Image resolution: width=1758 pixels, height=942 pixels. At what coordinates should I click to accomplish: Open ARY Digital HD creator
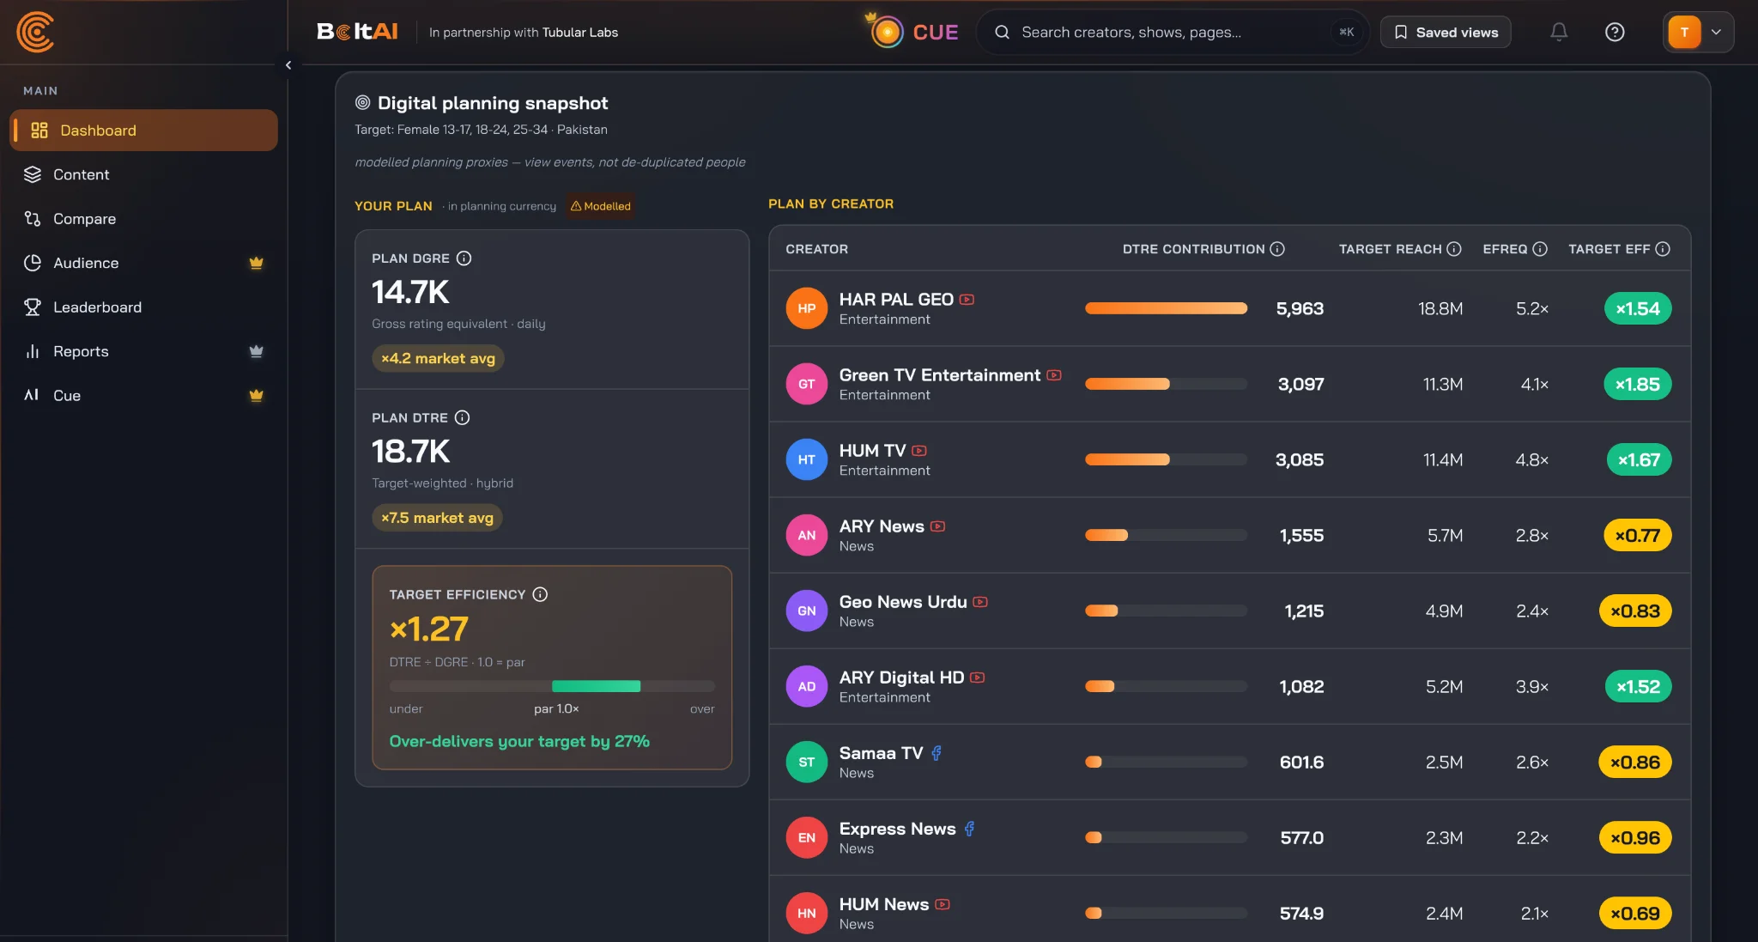pos(901,678)
